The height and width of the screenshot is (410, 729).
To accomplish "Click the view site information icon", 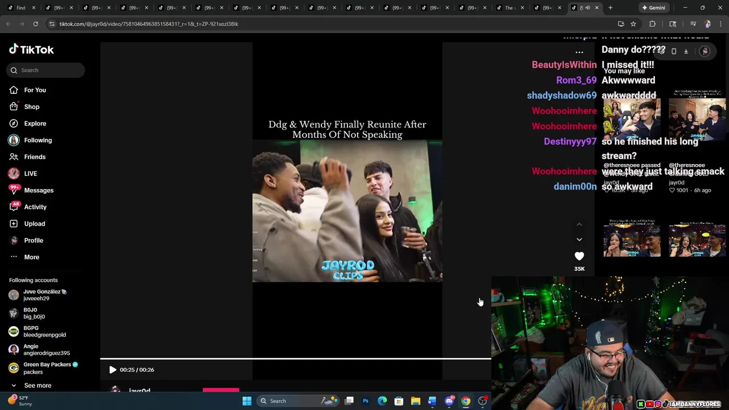I will [52, 24].
